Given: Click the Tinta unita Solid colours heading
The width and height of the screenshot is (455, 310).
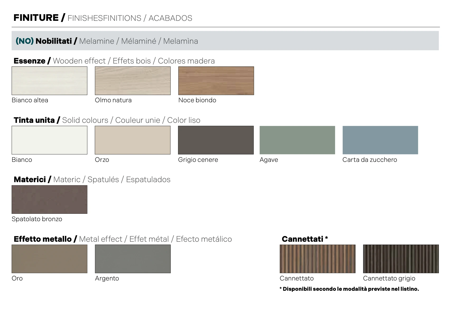Looking at the screenshot, I should pos(107,120).
